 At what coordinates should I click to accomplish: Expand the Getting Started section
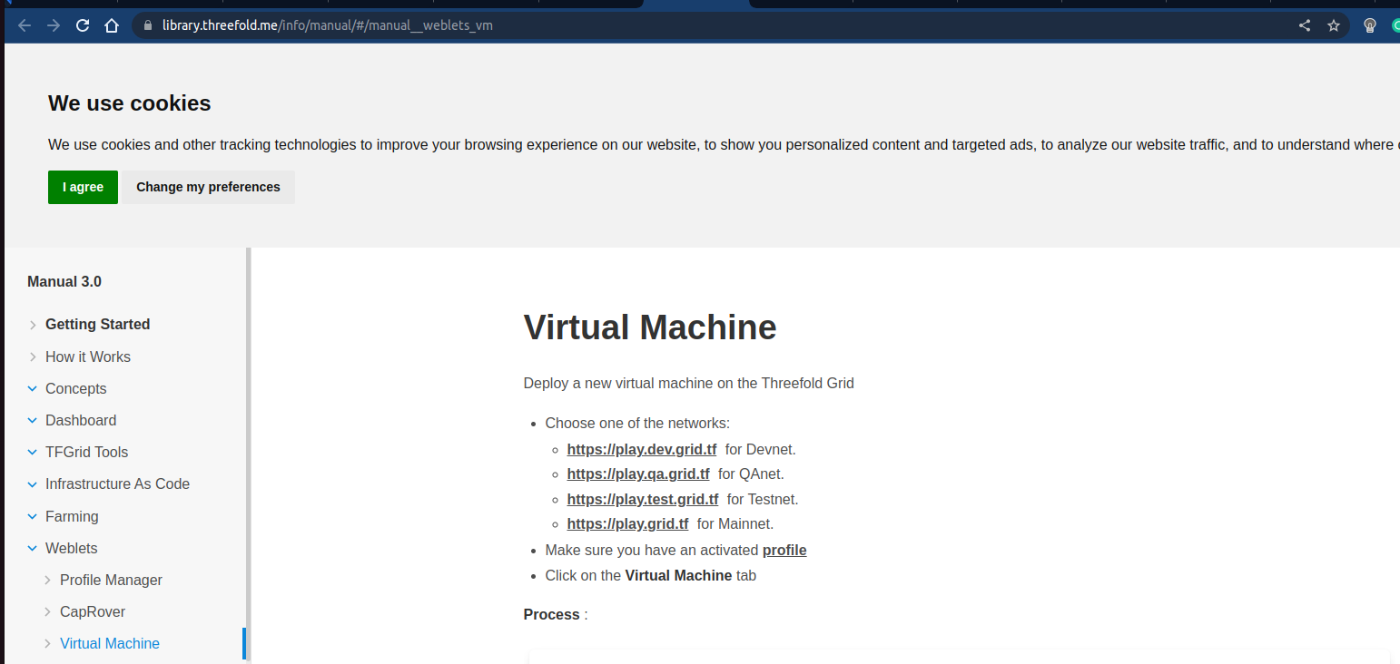click(x=97, y=324)
